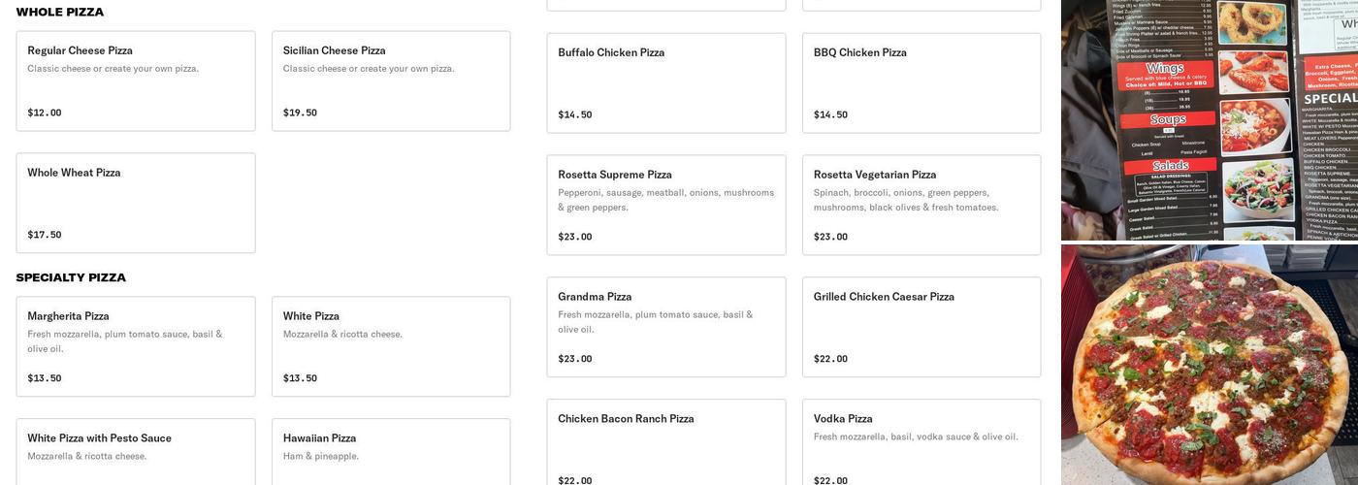Viewport: 1358px width, 485px height.
Task: Choose the Rosetta Vegetarian Pizza card
Action: pos(921,205)
